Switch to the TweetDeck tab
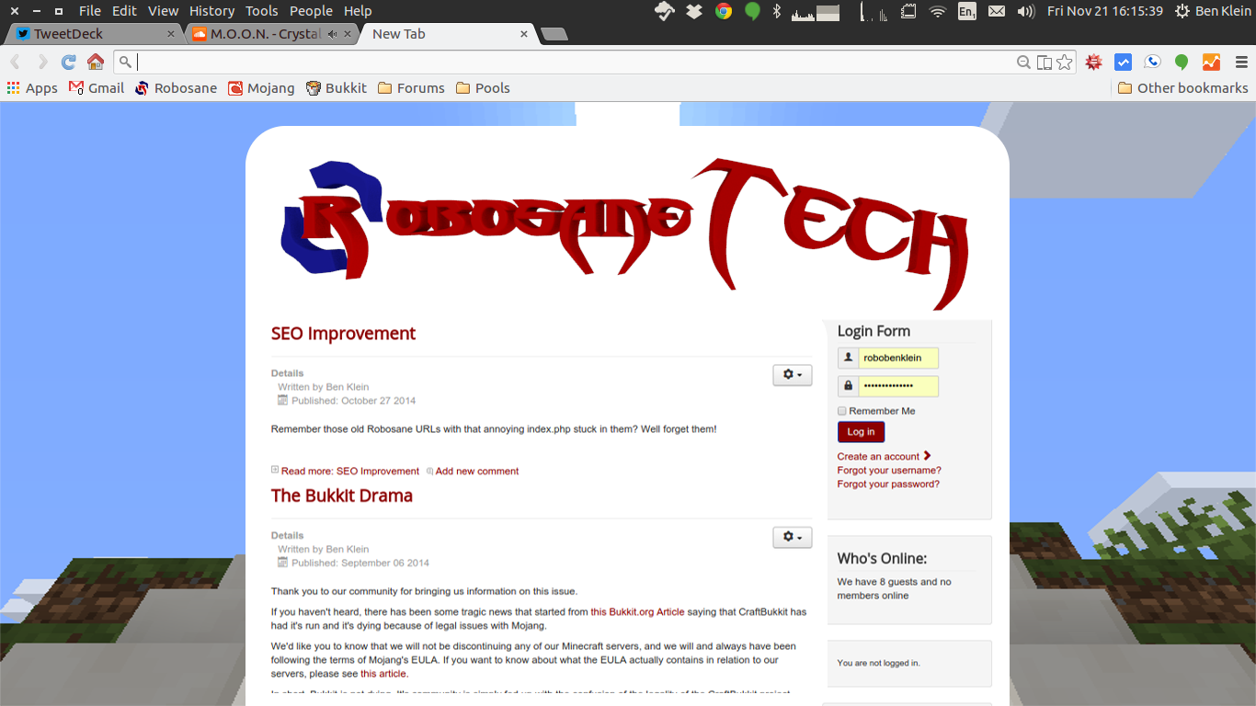Viewport: 1256px width, 706px height. coord(92,34)
